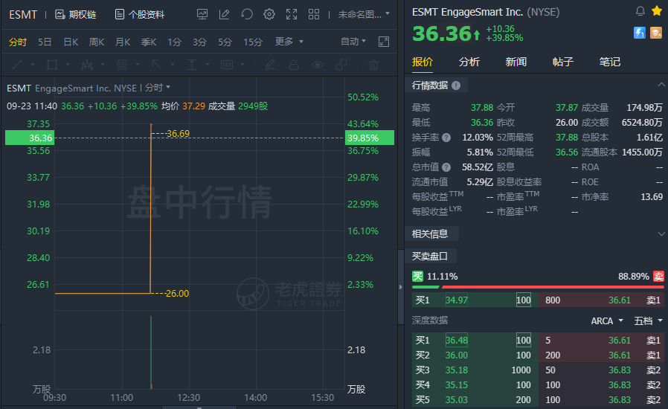668x409 pixels.
Task: Click the 买1 bid price 34.97
Action: (x=456, y=300)
